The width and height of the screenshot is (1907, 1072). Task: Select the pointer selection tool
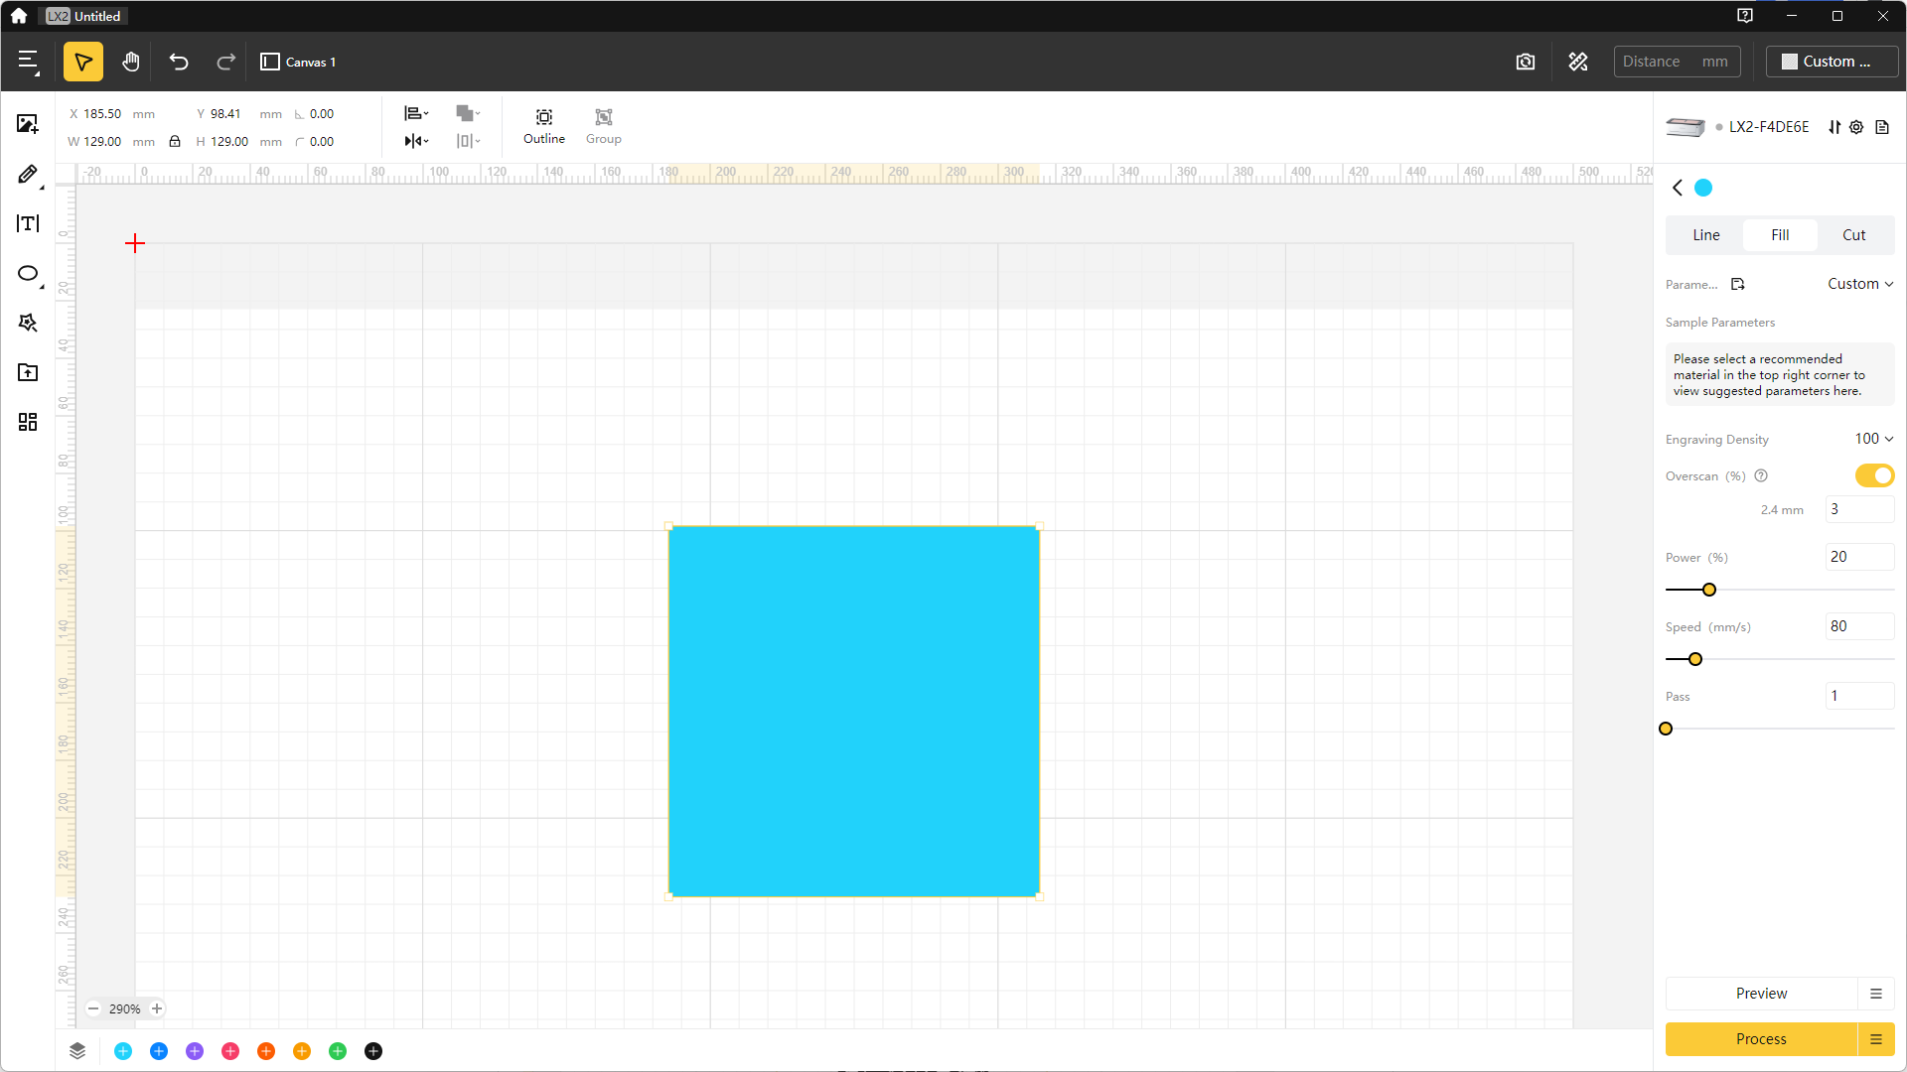(x=83, y=62)
